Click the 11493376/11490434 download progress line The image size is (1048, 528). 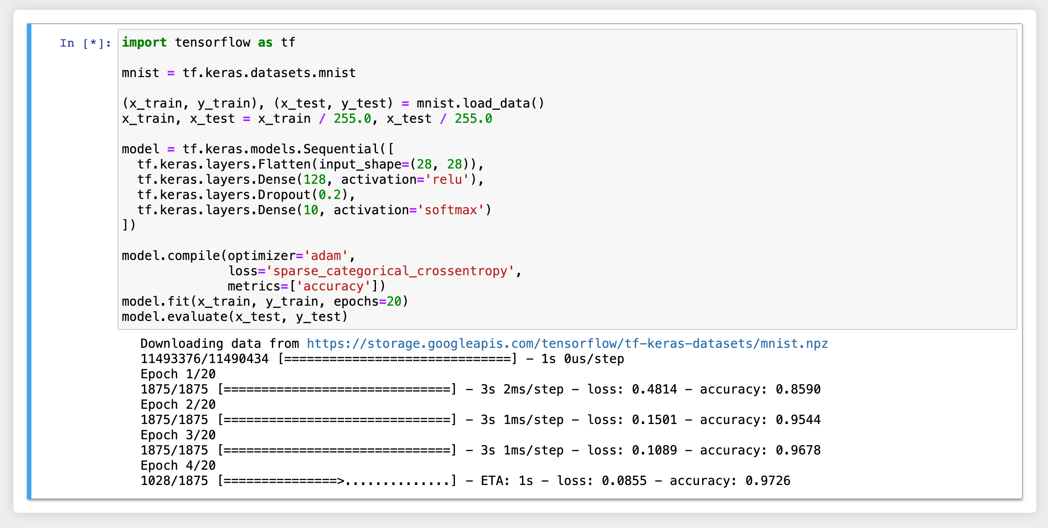click(x=382, y=359)
